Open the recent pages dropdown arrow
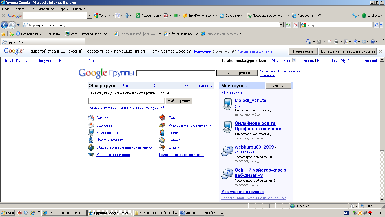Viewport: 385px width, 217px height. 18,25
